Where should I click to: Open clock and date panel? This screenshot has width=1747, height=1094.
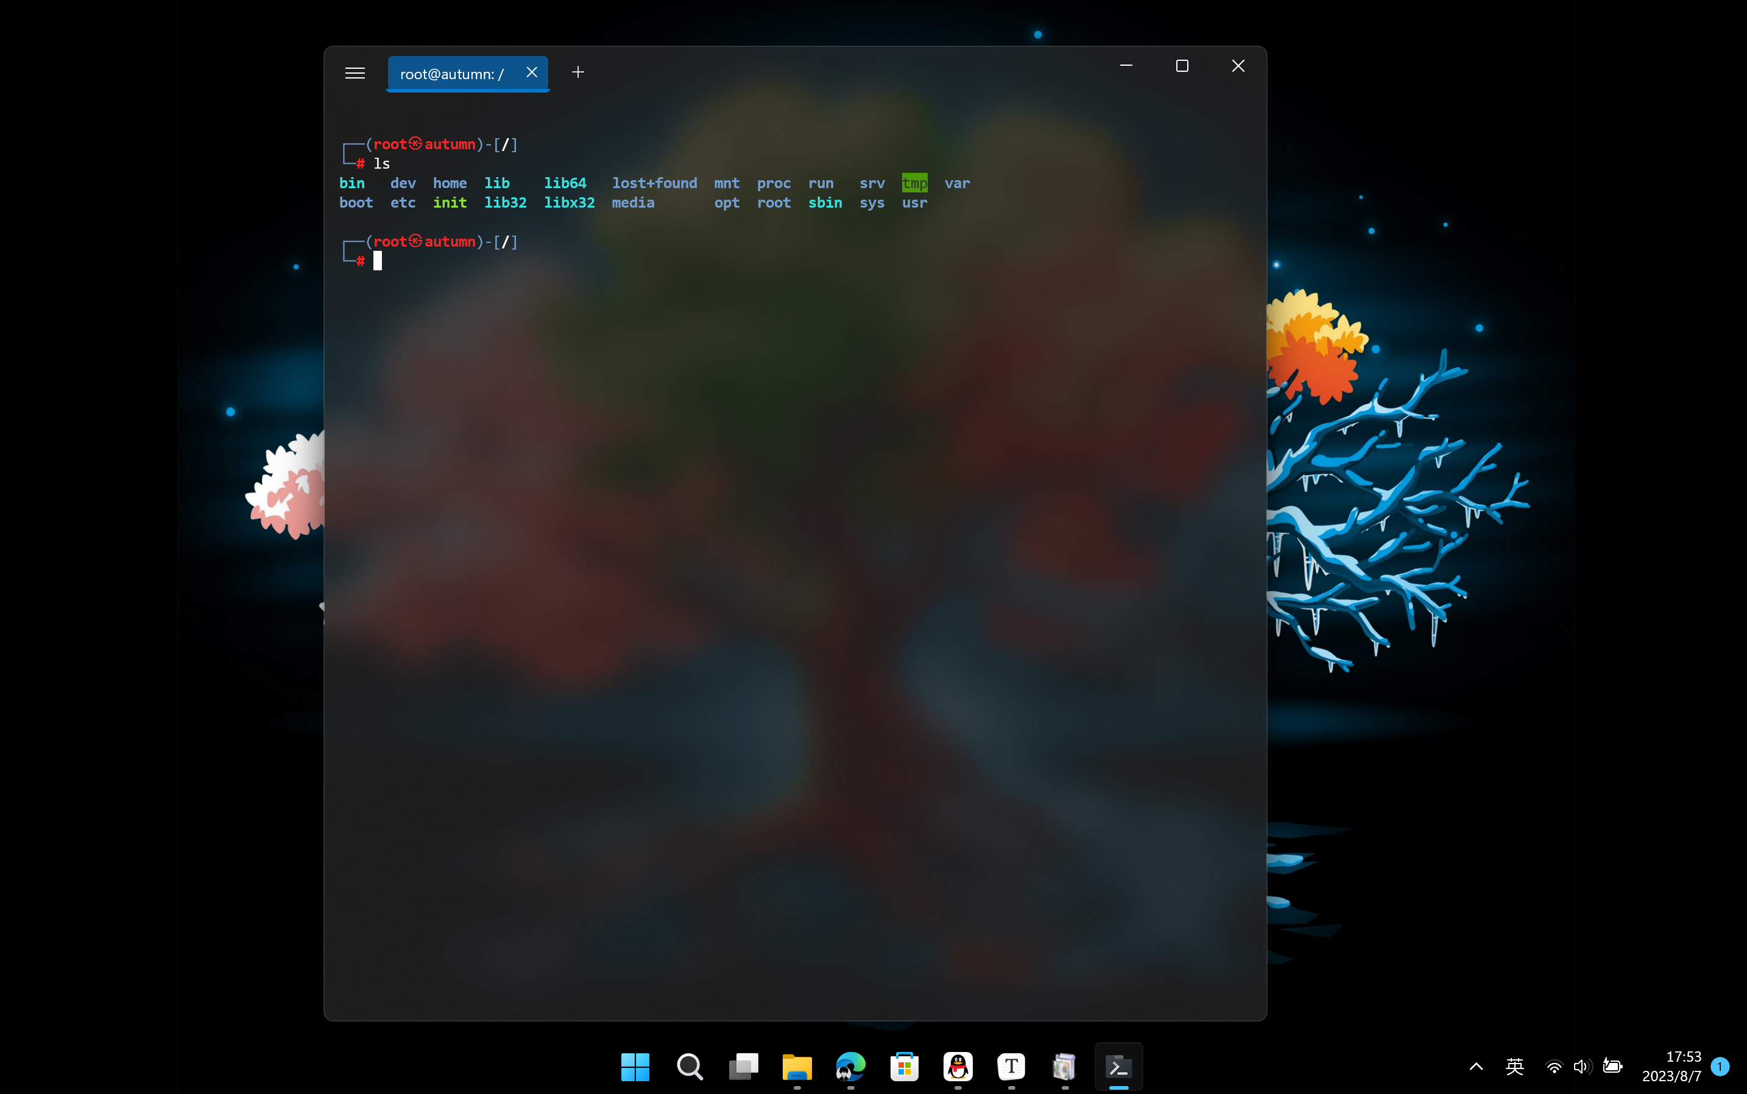(1671, 1067)
